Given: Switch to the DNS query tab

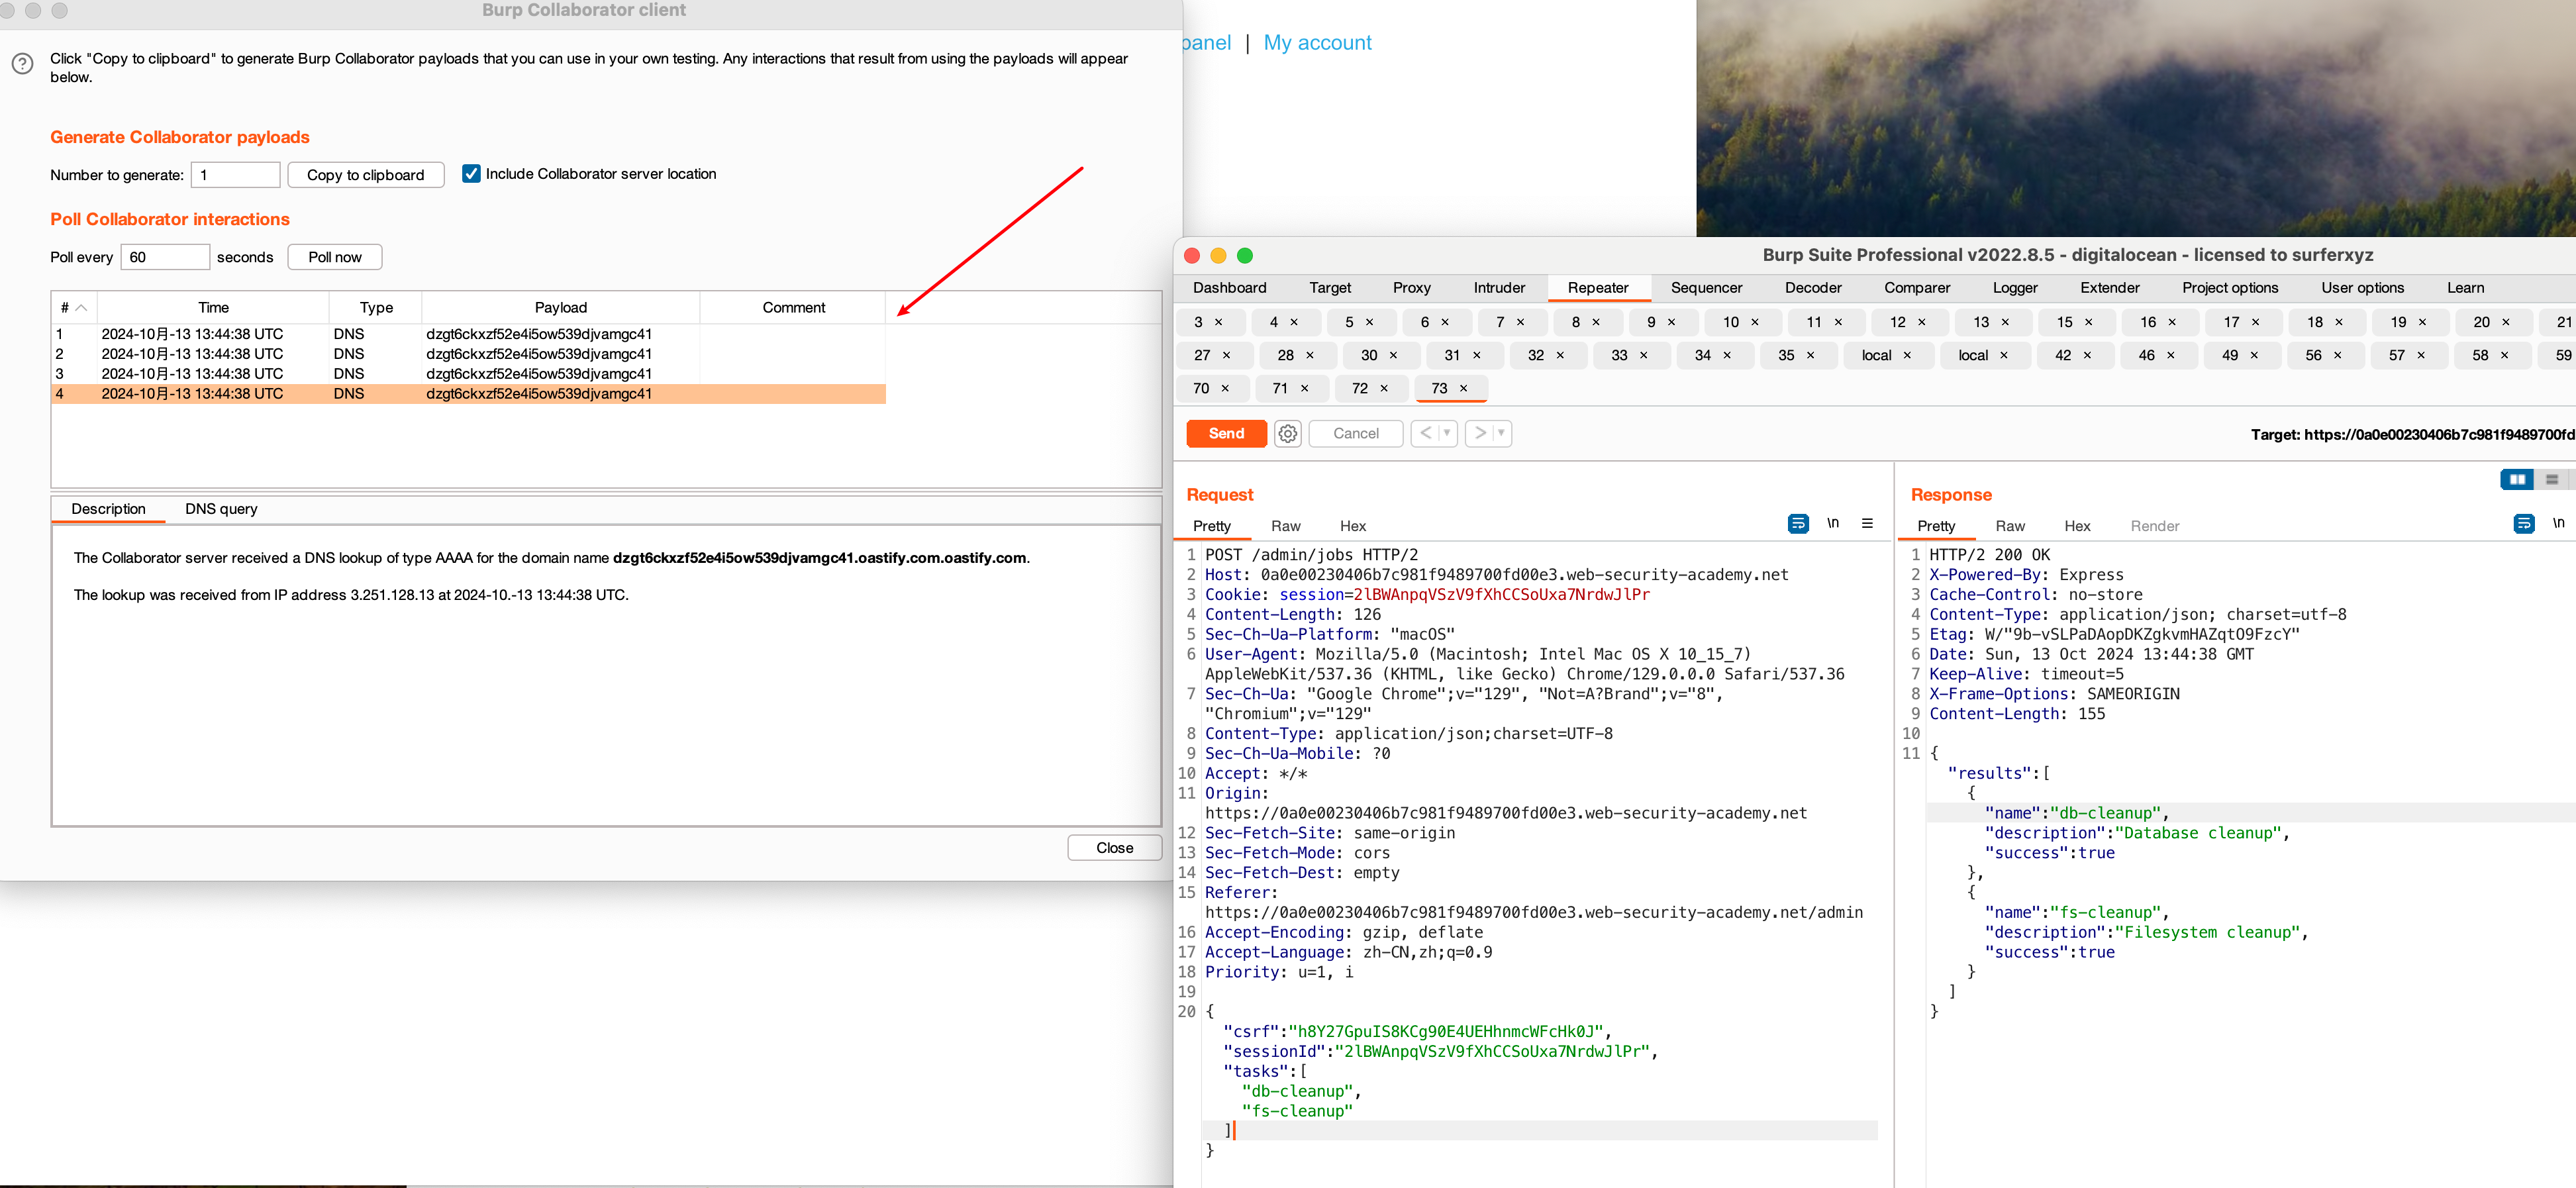Looking at the screenshot, I should click(221, 508).
